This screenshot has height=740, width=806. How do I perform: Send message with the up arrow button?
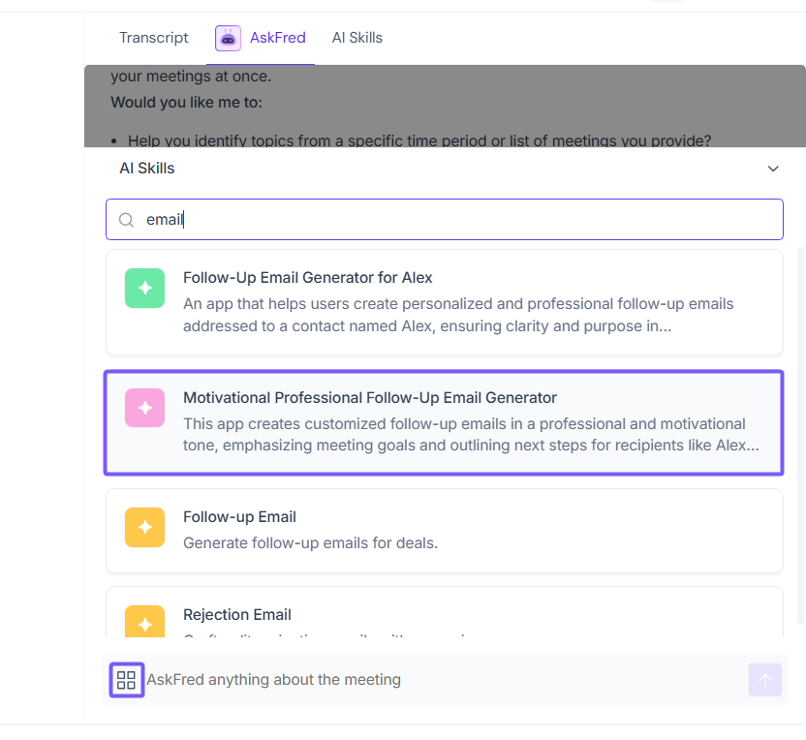[765, 680]
